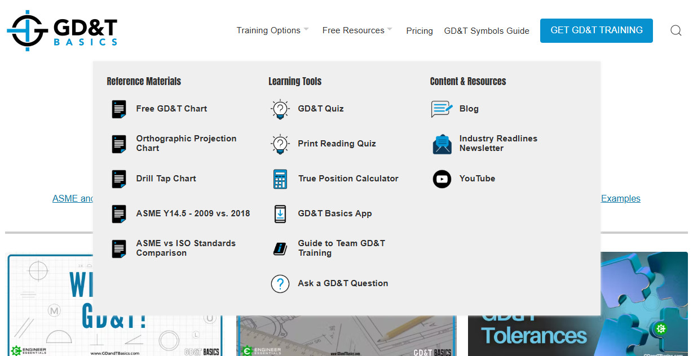
Task: Click the document icon beside Free GD&T Chart
Action: tap(119, 109)
